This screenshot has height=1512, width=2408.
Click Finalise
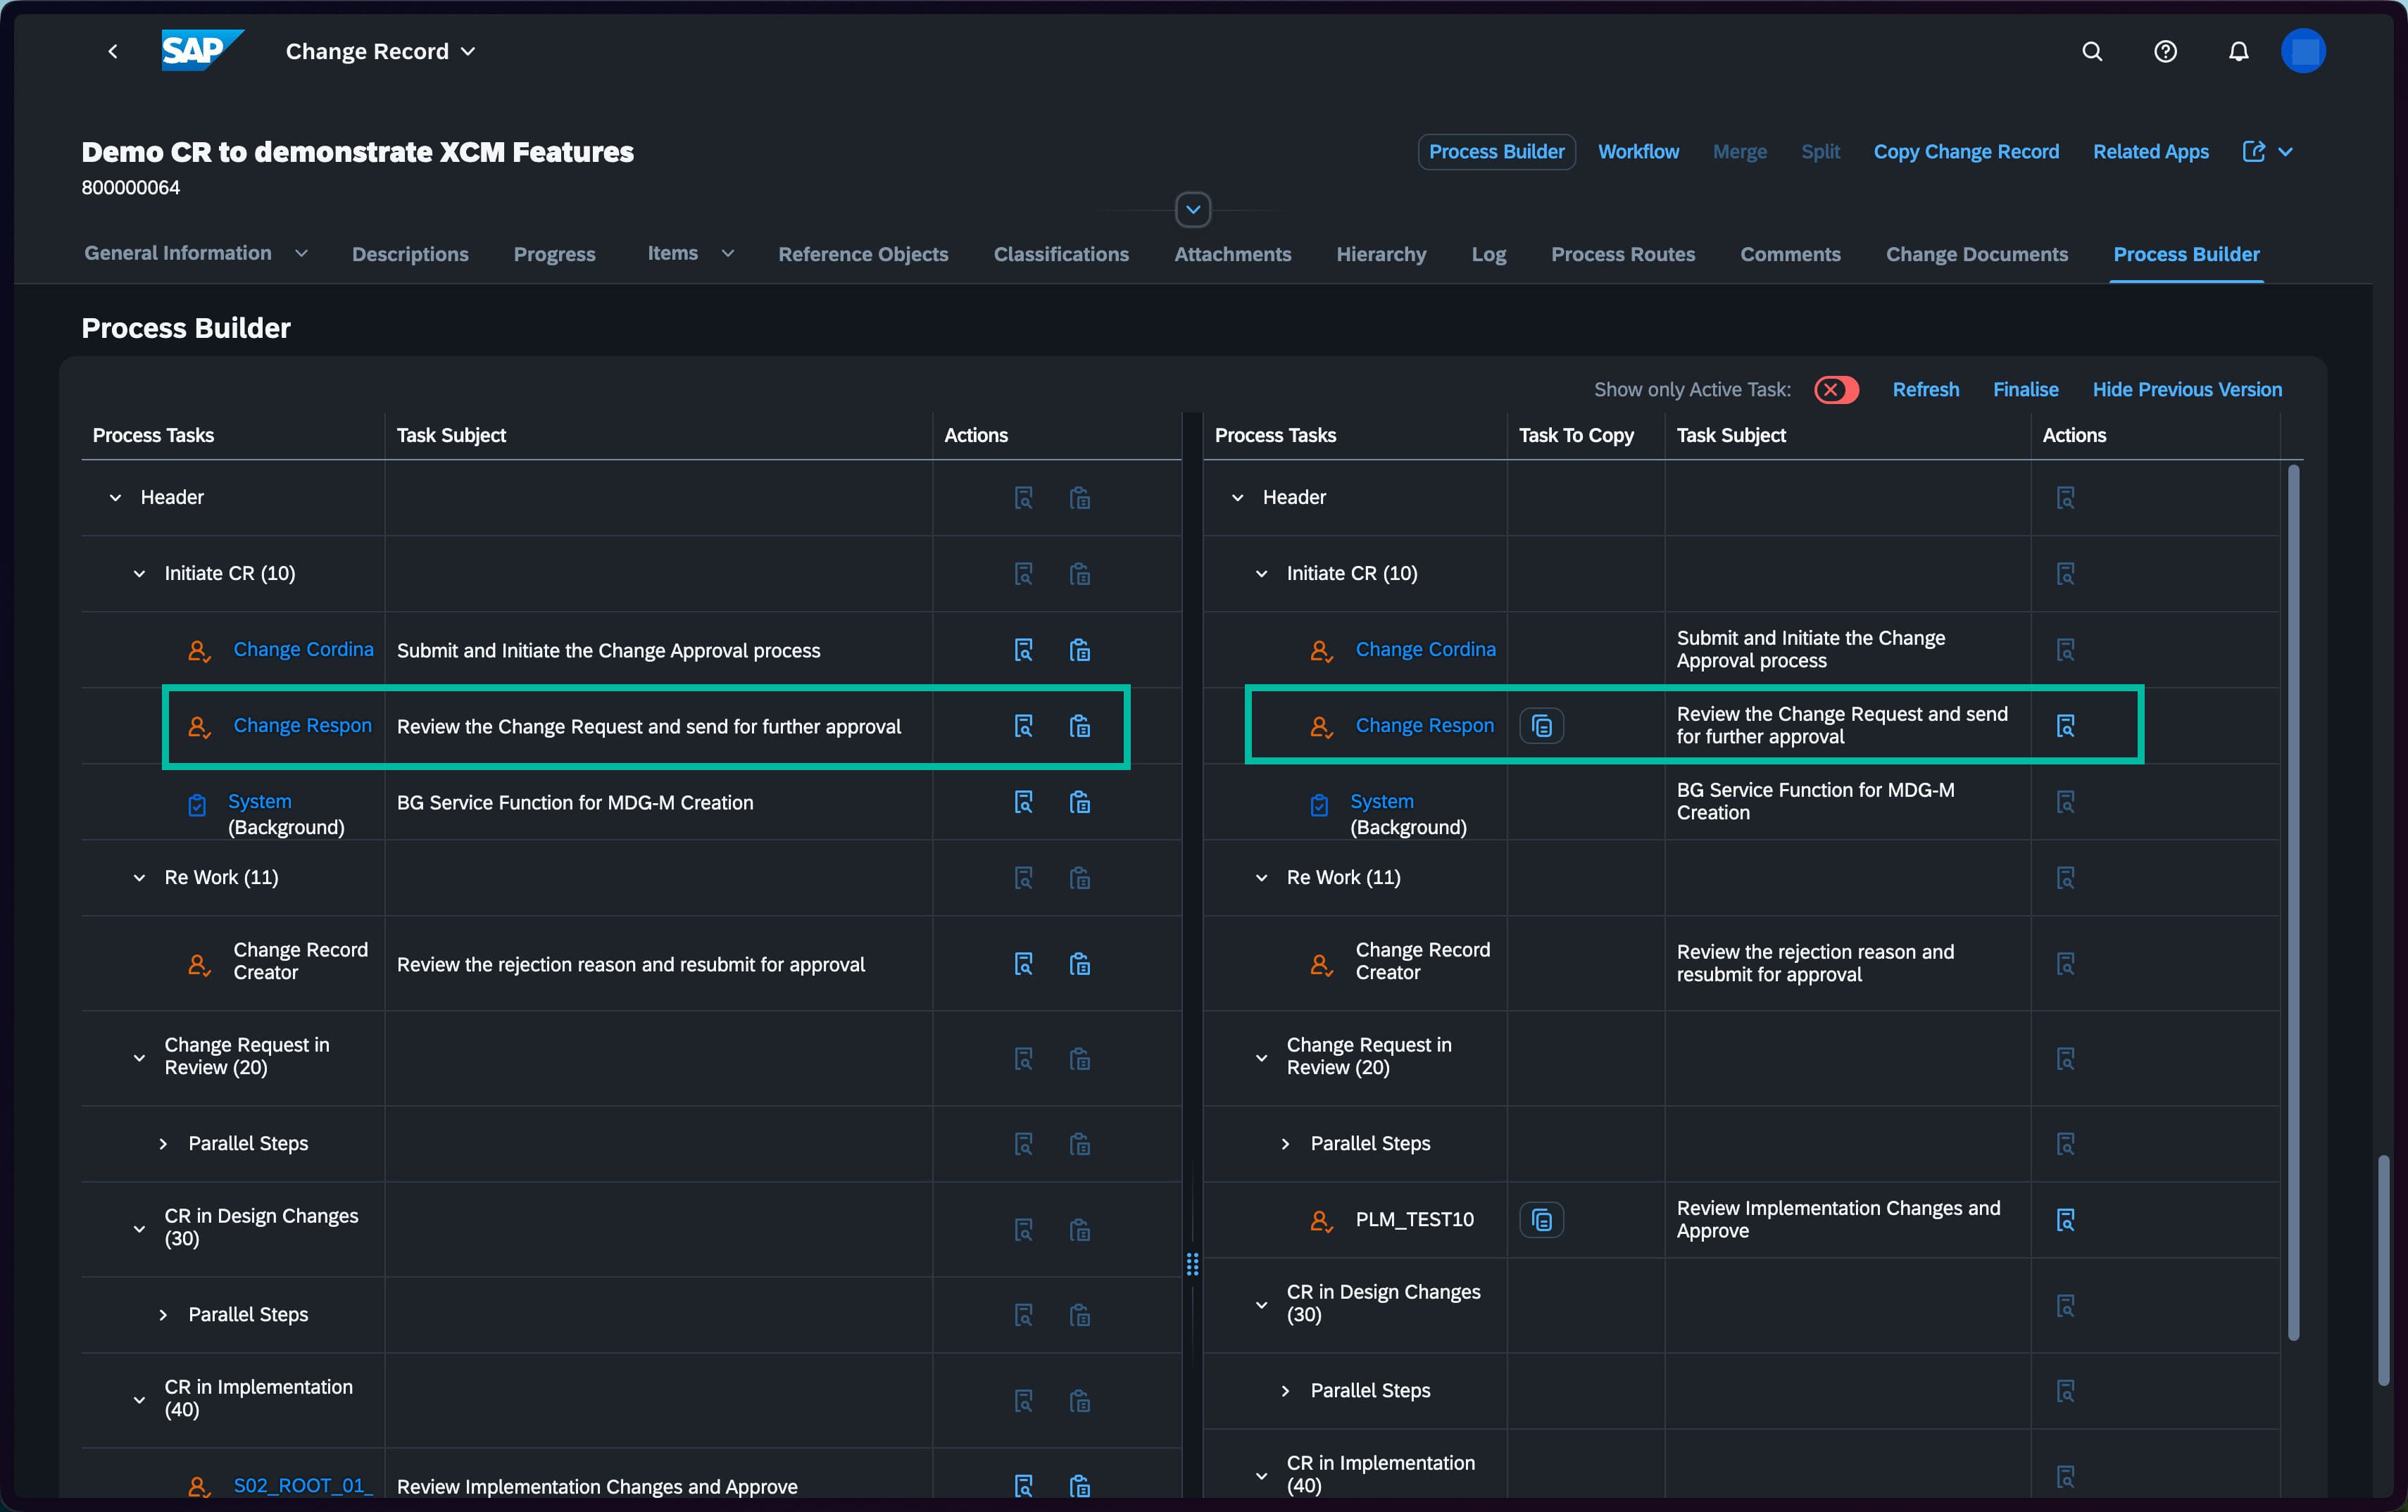coord(2026,390)
